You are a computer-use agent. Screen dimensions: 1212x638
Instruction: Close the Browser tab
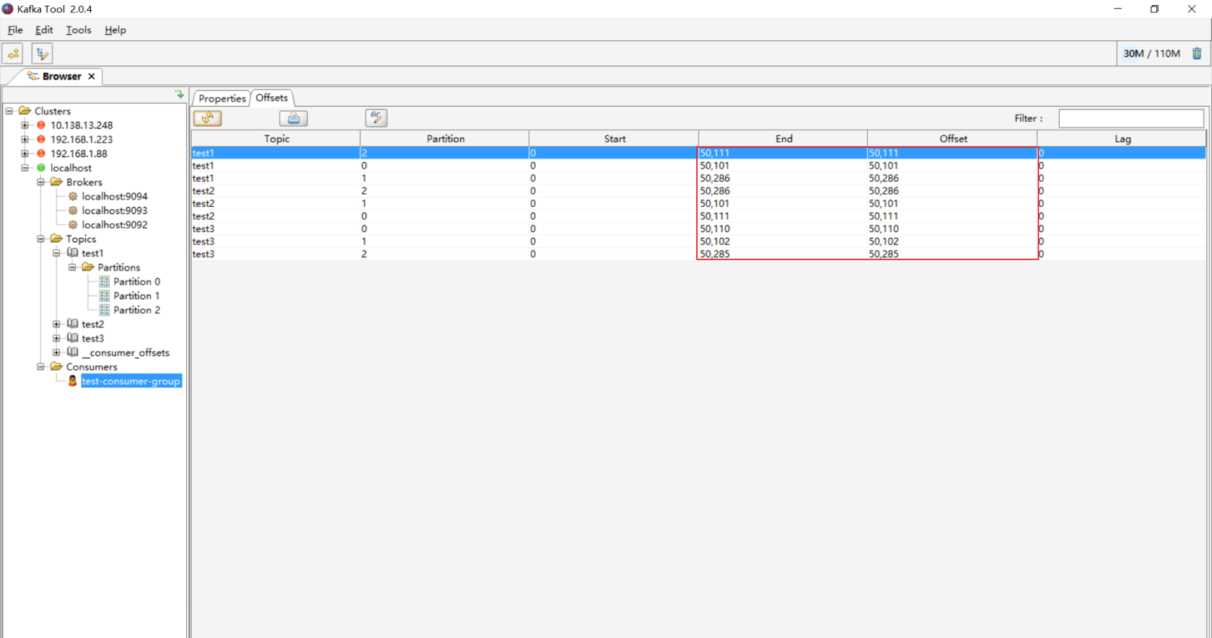92,76
